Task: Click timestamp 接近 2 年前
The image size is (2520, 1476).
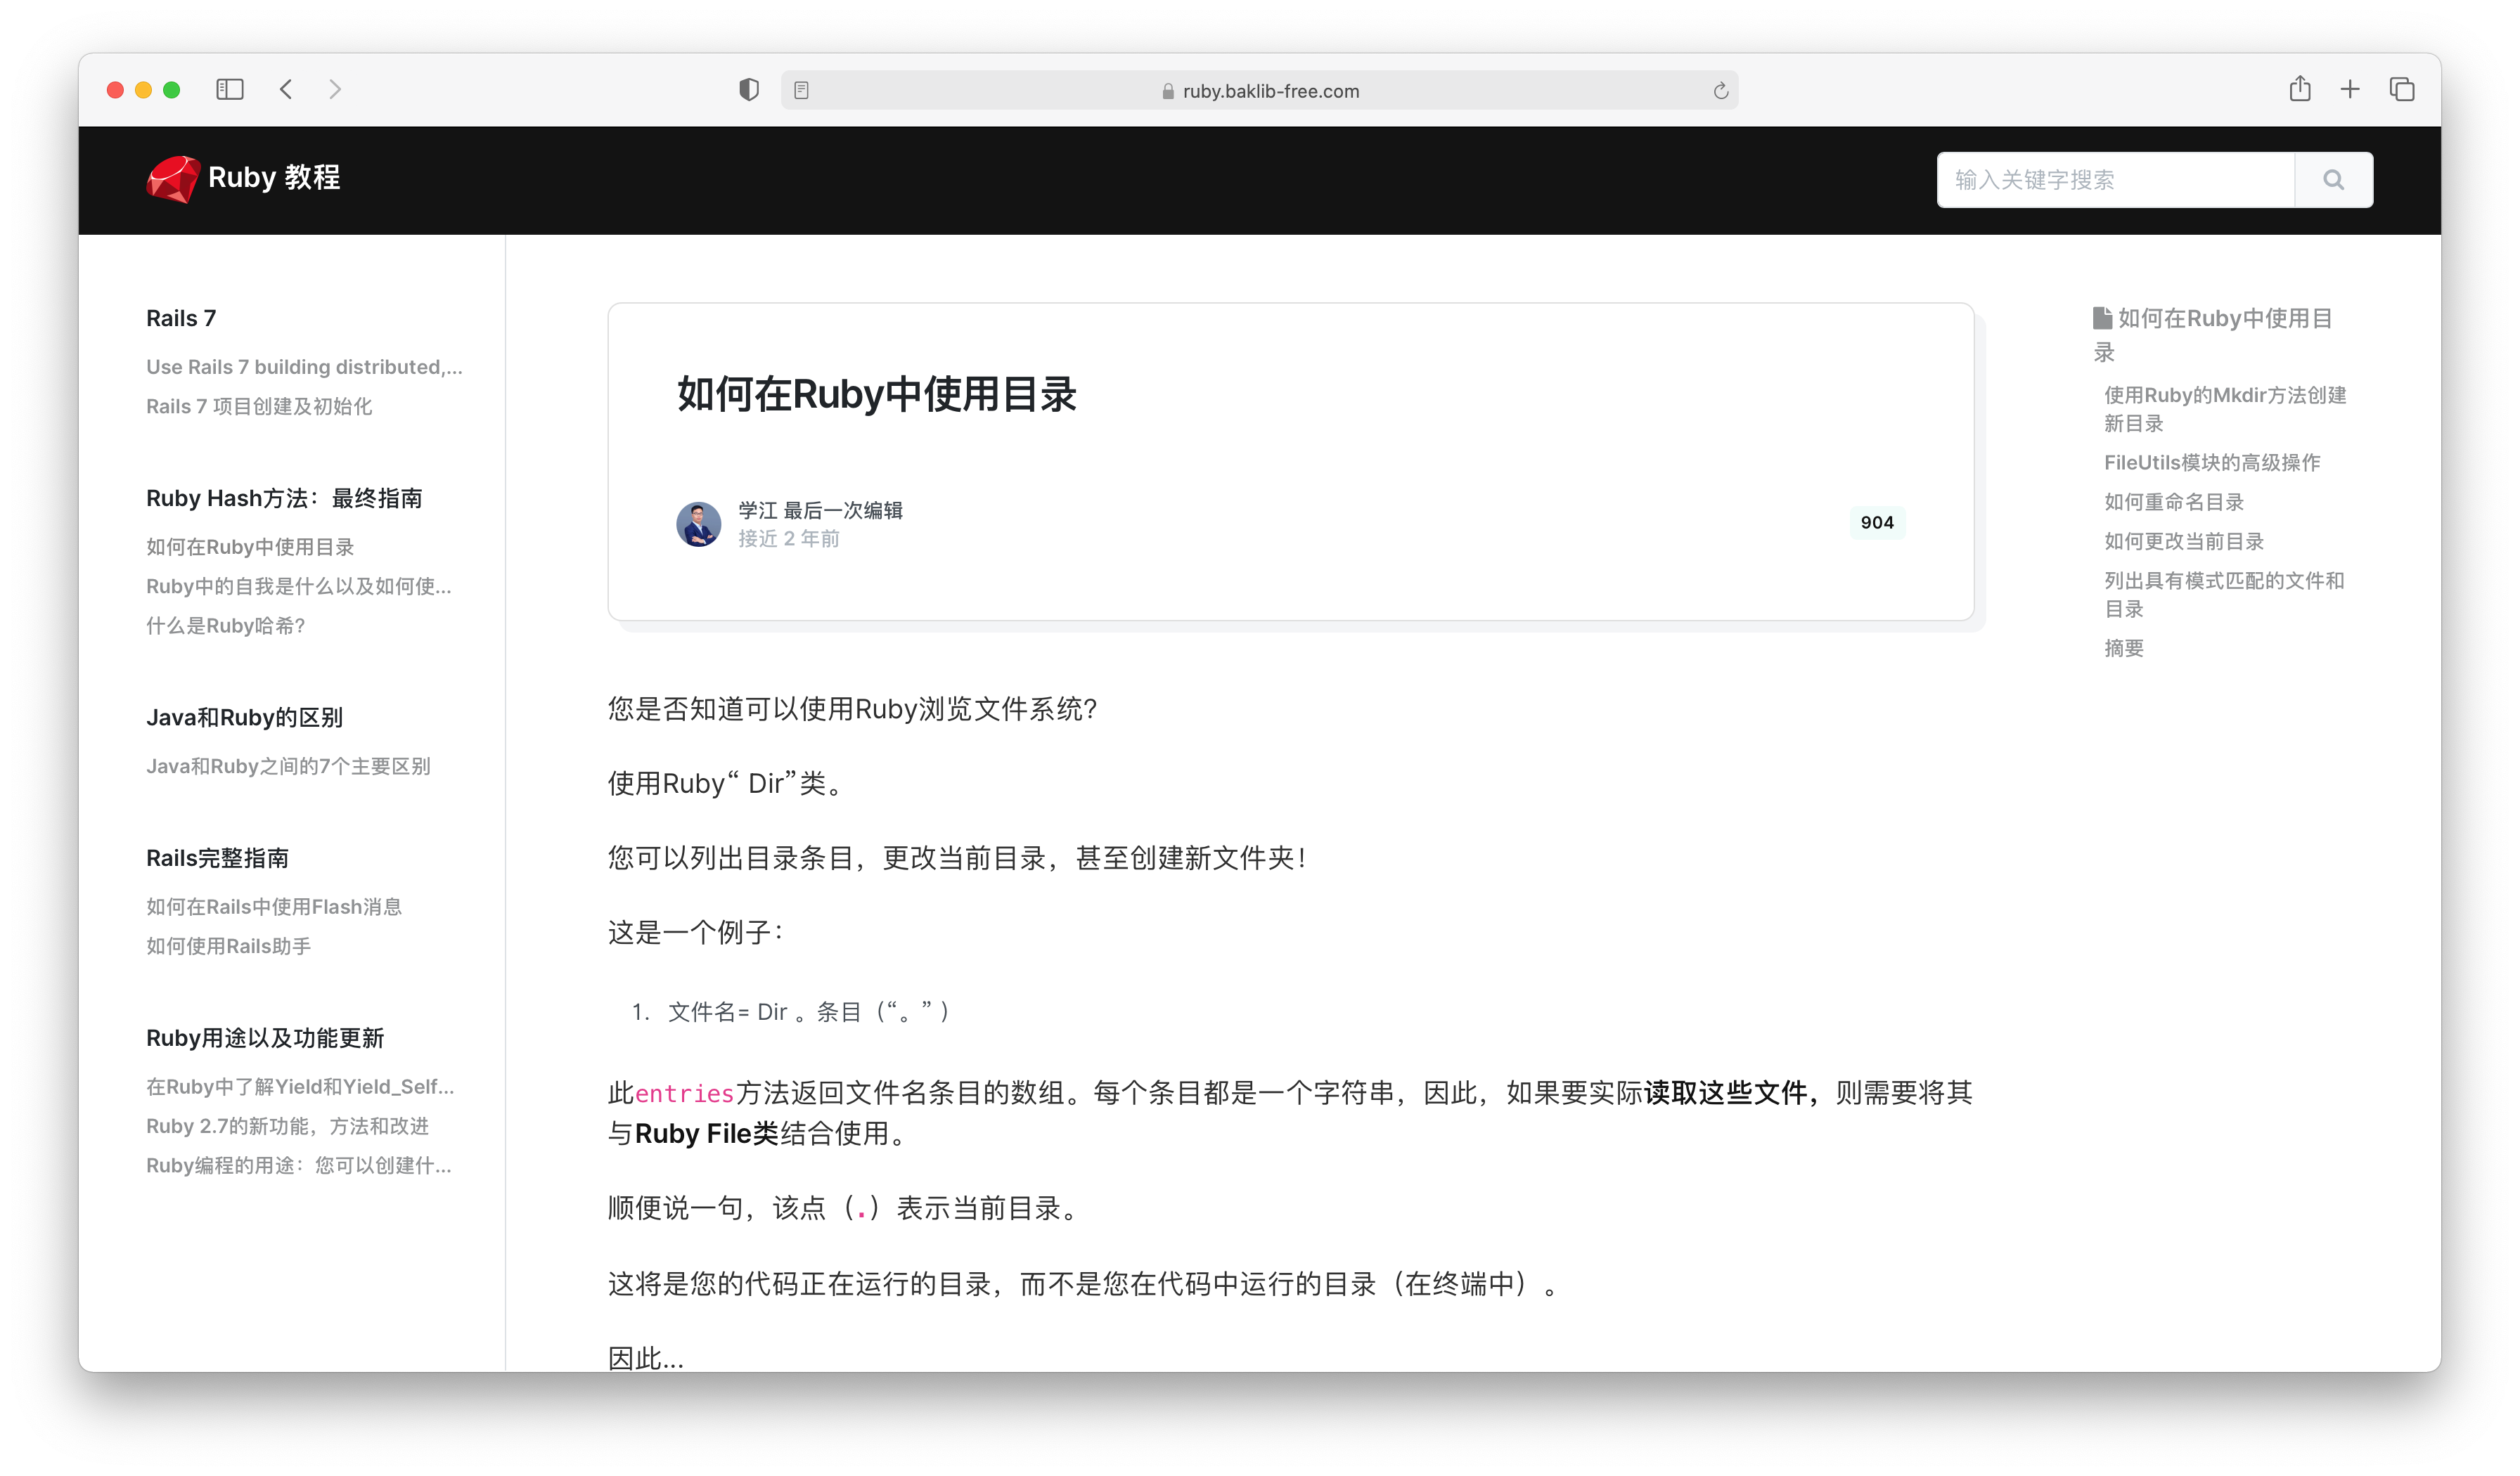Action: pos(789,538)
